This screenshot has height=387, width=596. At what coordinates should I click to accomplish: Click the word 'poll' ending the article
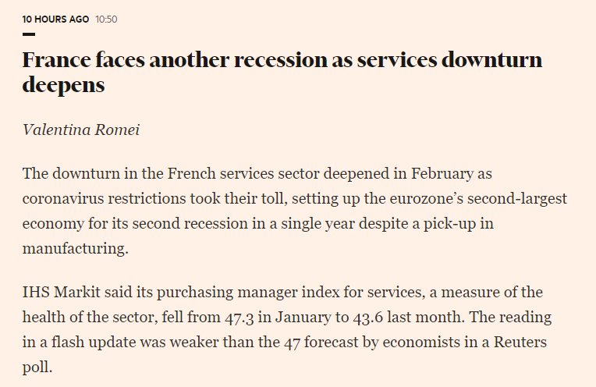(x=36, y=367)
